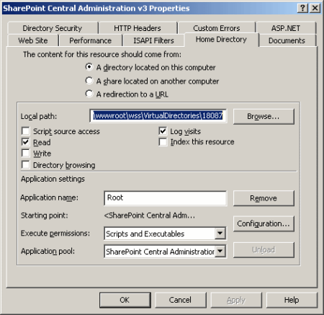Click the Local path text field
324x315 pixels.
click(158, 116)
